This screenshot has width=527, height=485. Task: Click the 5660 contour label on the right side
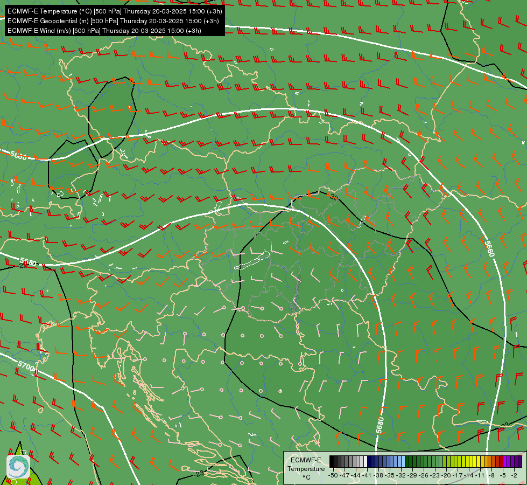click(489, 248)
